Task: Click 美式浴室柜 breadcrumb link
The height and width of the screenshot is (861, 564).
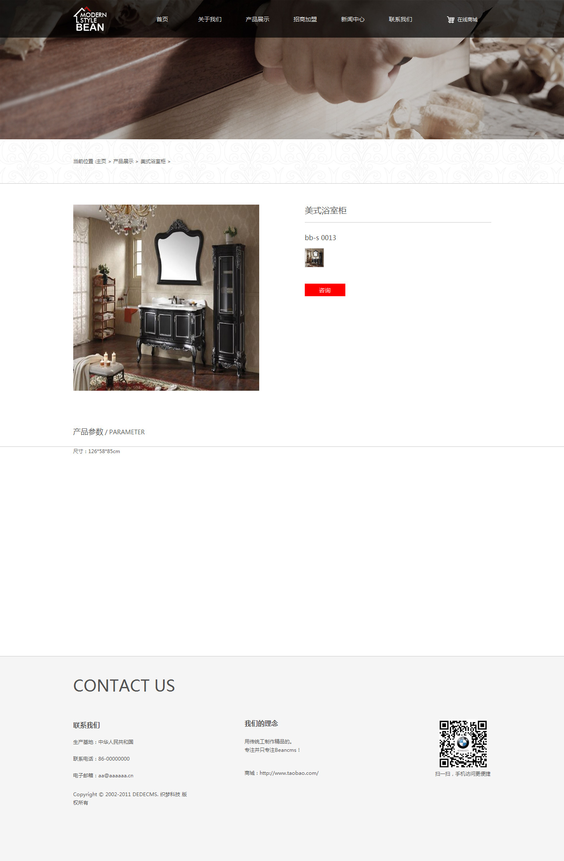Action: [x=153, y=161]
